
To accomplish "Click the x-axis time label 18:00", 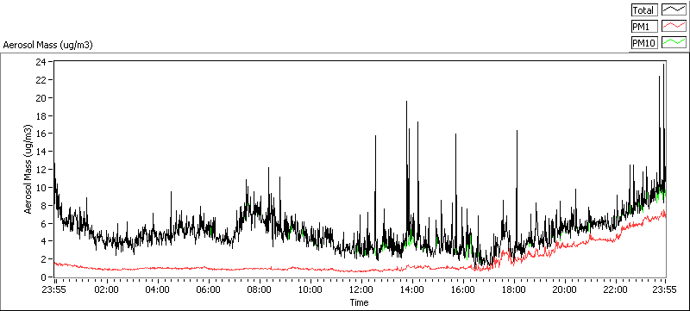I will [x=513, y=290].
